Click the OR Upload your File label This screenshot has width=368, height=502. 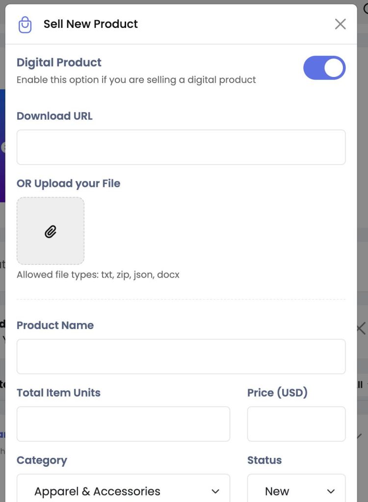pos(69,183)
